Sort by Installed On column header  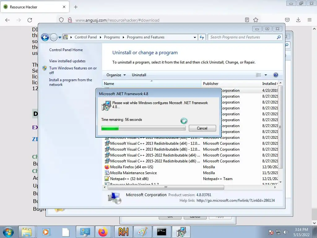tap(270, 84)
